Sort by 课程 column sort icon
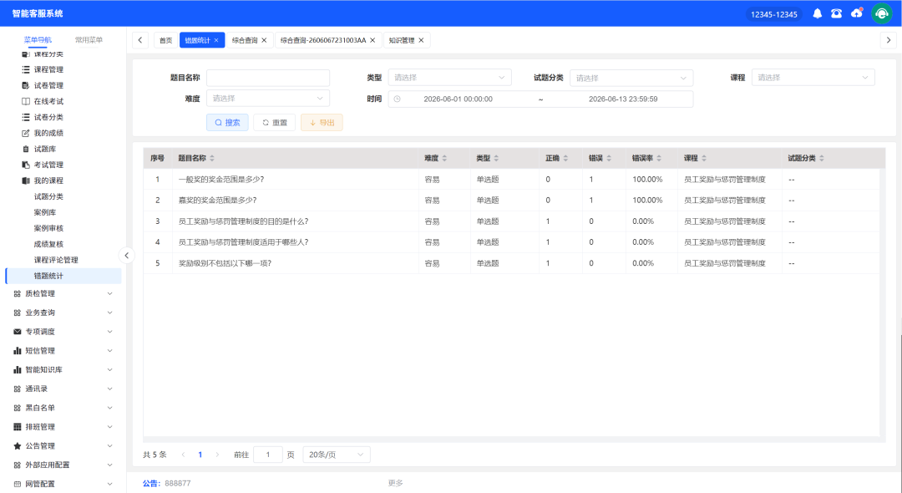The image size is (902, 493). point(703,158)
